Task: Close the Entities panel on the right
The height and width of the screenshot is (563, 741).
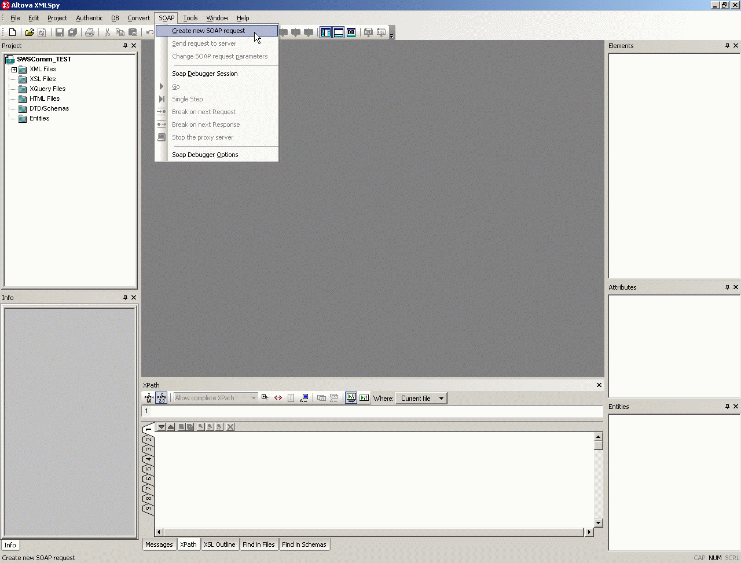Action: [x=736, y=407]
